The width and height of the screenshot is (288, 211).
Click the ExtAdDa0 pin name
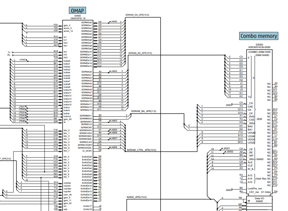(87, 157)
